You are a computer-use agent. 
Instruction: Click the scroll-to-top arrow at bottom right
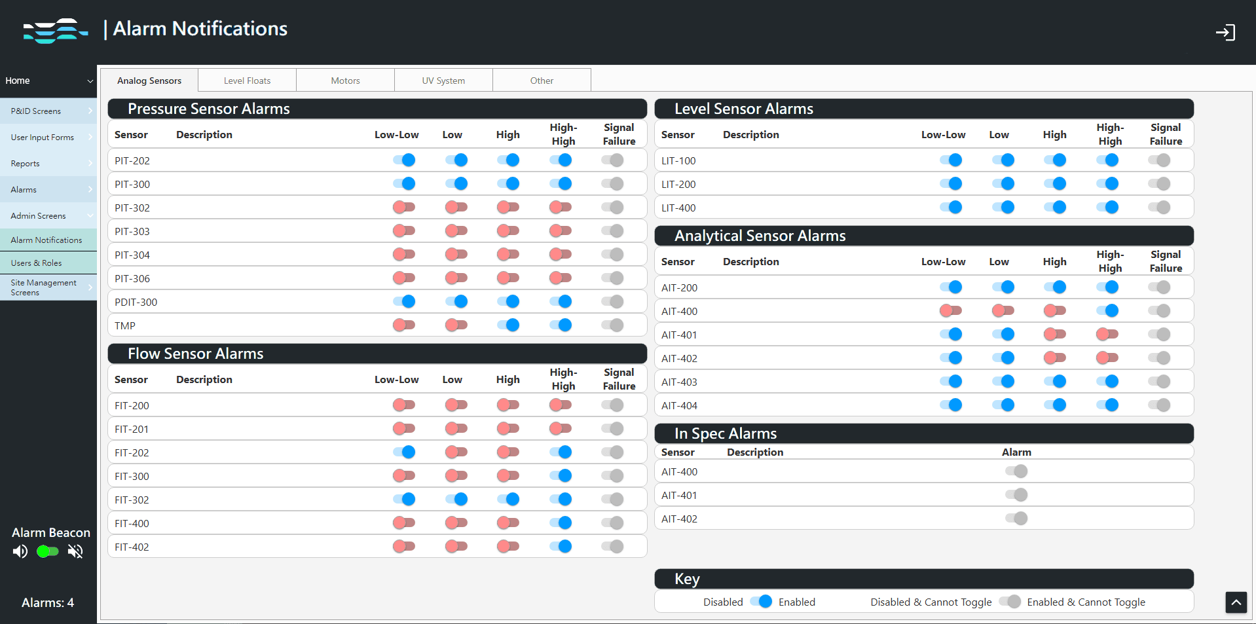click(x=1236, y=602)
